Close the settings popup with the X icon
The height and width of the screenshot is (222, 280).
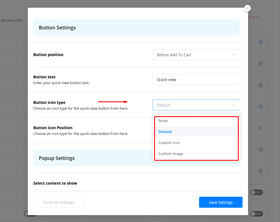click(247, 8)
